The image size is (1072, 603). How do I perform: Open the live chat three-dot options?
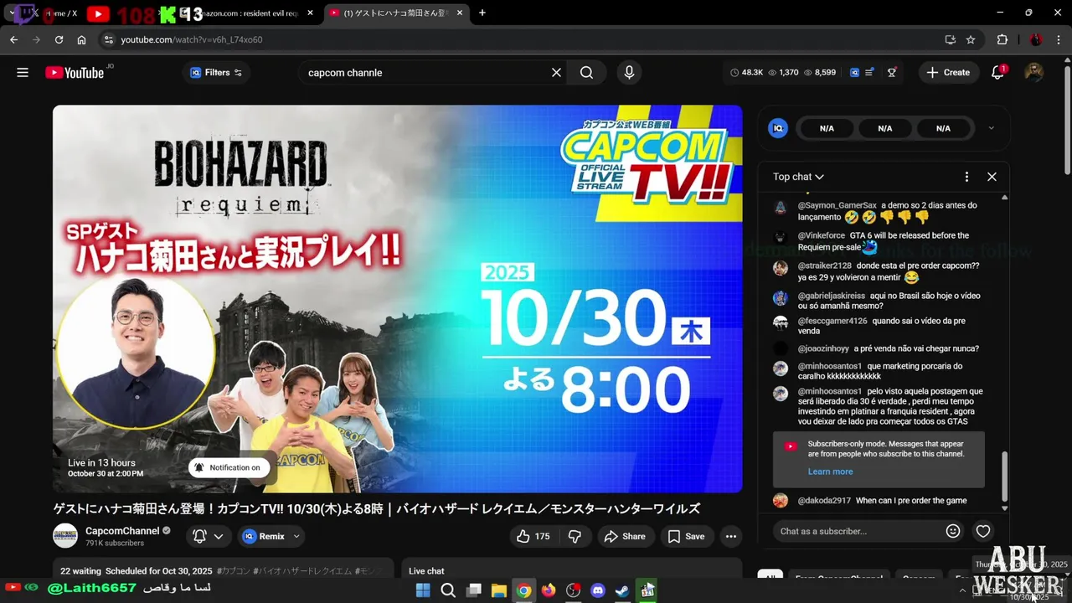pos(966,177)
